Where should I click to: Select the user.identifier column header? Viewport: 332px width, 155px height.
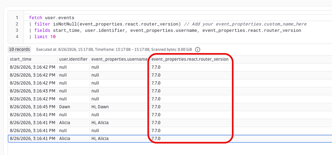point(73,59)
